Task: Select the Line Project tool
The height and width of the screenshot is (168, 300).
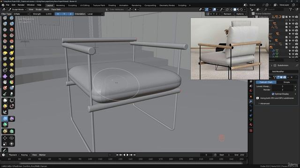Action: tap(5, 112)
